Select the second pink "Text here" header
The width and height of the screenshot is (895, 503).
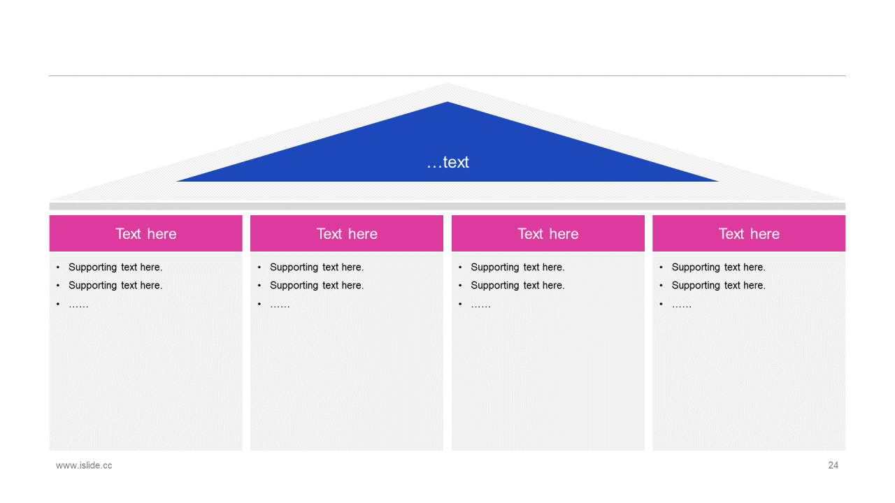tap(347, 233)
